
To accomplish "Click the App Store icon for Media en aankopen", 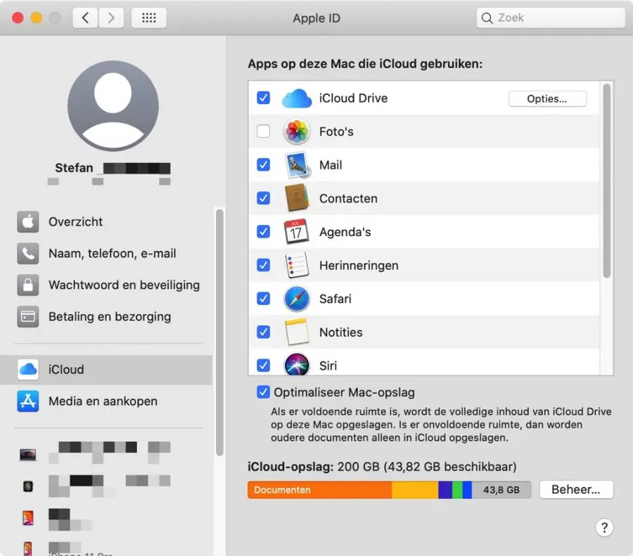I will click(28, 401).
